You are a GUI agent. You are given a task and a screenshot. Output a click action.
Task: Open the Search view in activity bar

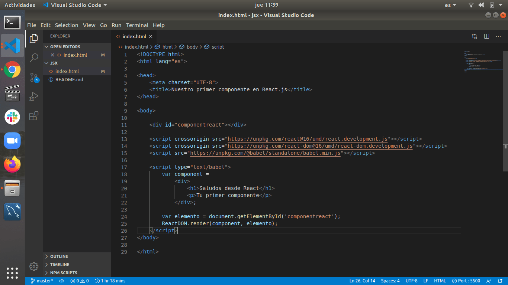(x=34, y=58)
